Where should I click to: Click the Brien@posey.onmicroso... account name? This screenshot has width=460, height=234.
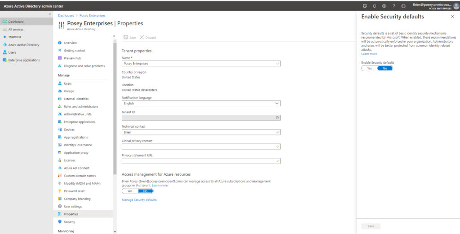click(x=432, y=4)
